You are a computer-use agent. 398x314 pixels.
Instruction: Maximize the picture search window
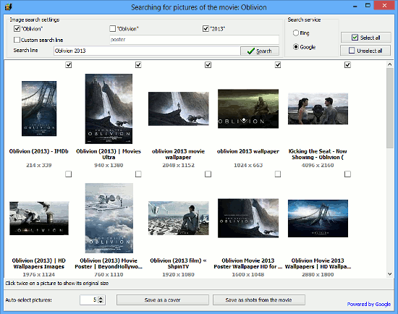(368, 6)
